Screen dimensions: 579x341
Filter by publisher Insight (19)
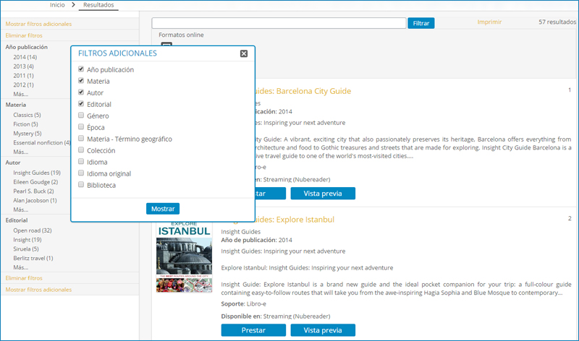28,240
